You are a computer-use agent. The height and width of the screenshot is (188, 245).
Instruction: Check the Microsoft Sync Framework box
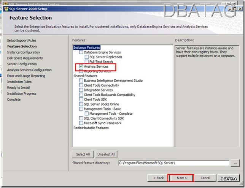pyautogui.click(x=81, y=123)
